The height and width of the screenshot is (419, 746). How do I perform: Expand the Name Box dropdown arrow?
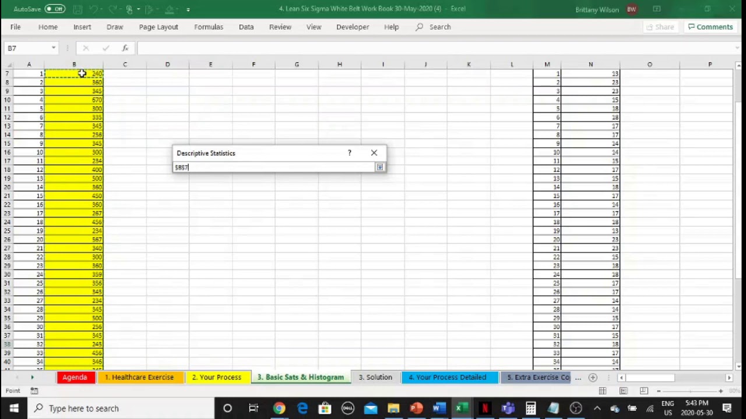pyautogui.click(x=53, y=48)
